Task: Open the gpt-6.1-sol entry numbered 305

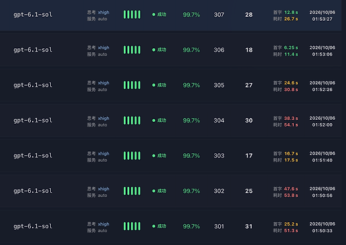Action: 33,85
